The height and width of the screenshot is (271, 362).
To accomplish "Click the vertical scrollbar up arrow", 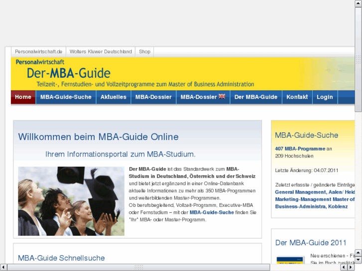I will 359,3.
